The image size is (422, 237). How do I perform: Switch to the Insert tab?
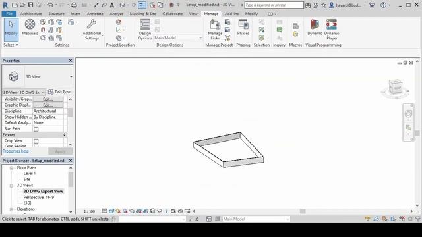pyautogui.click(x=76, y=14)
